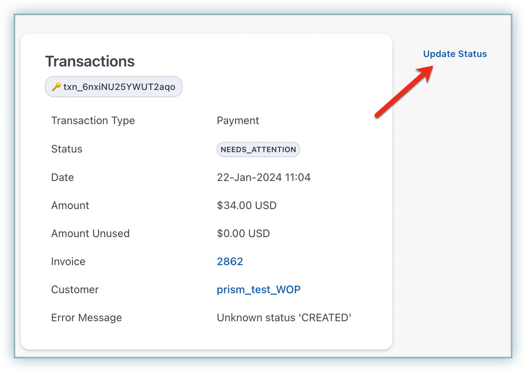Click the $0.00 USD unused amount
Screen dimensions: 526x372
click(x=243, y=234)
